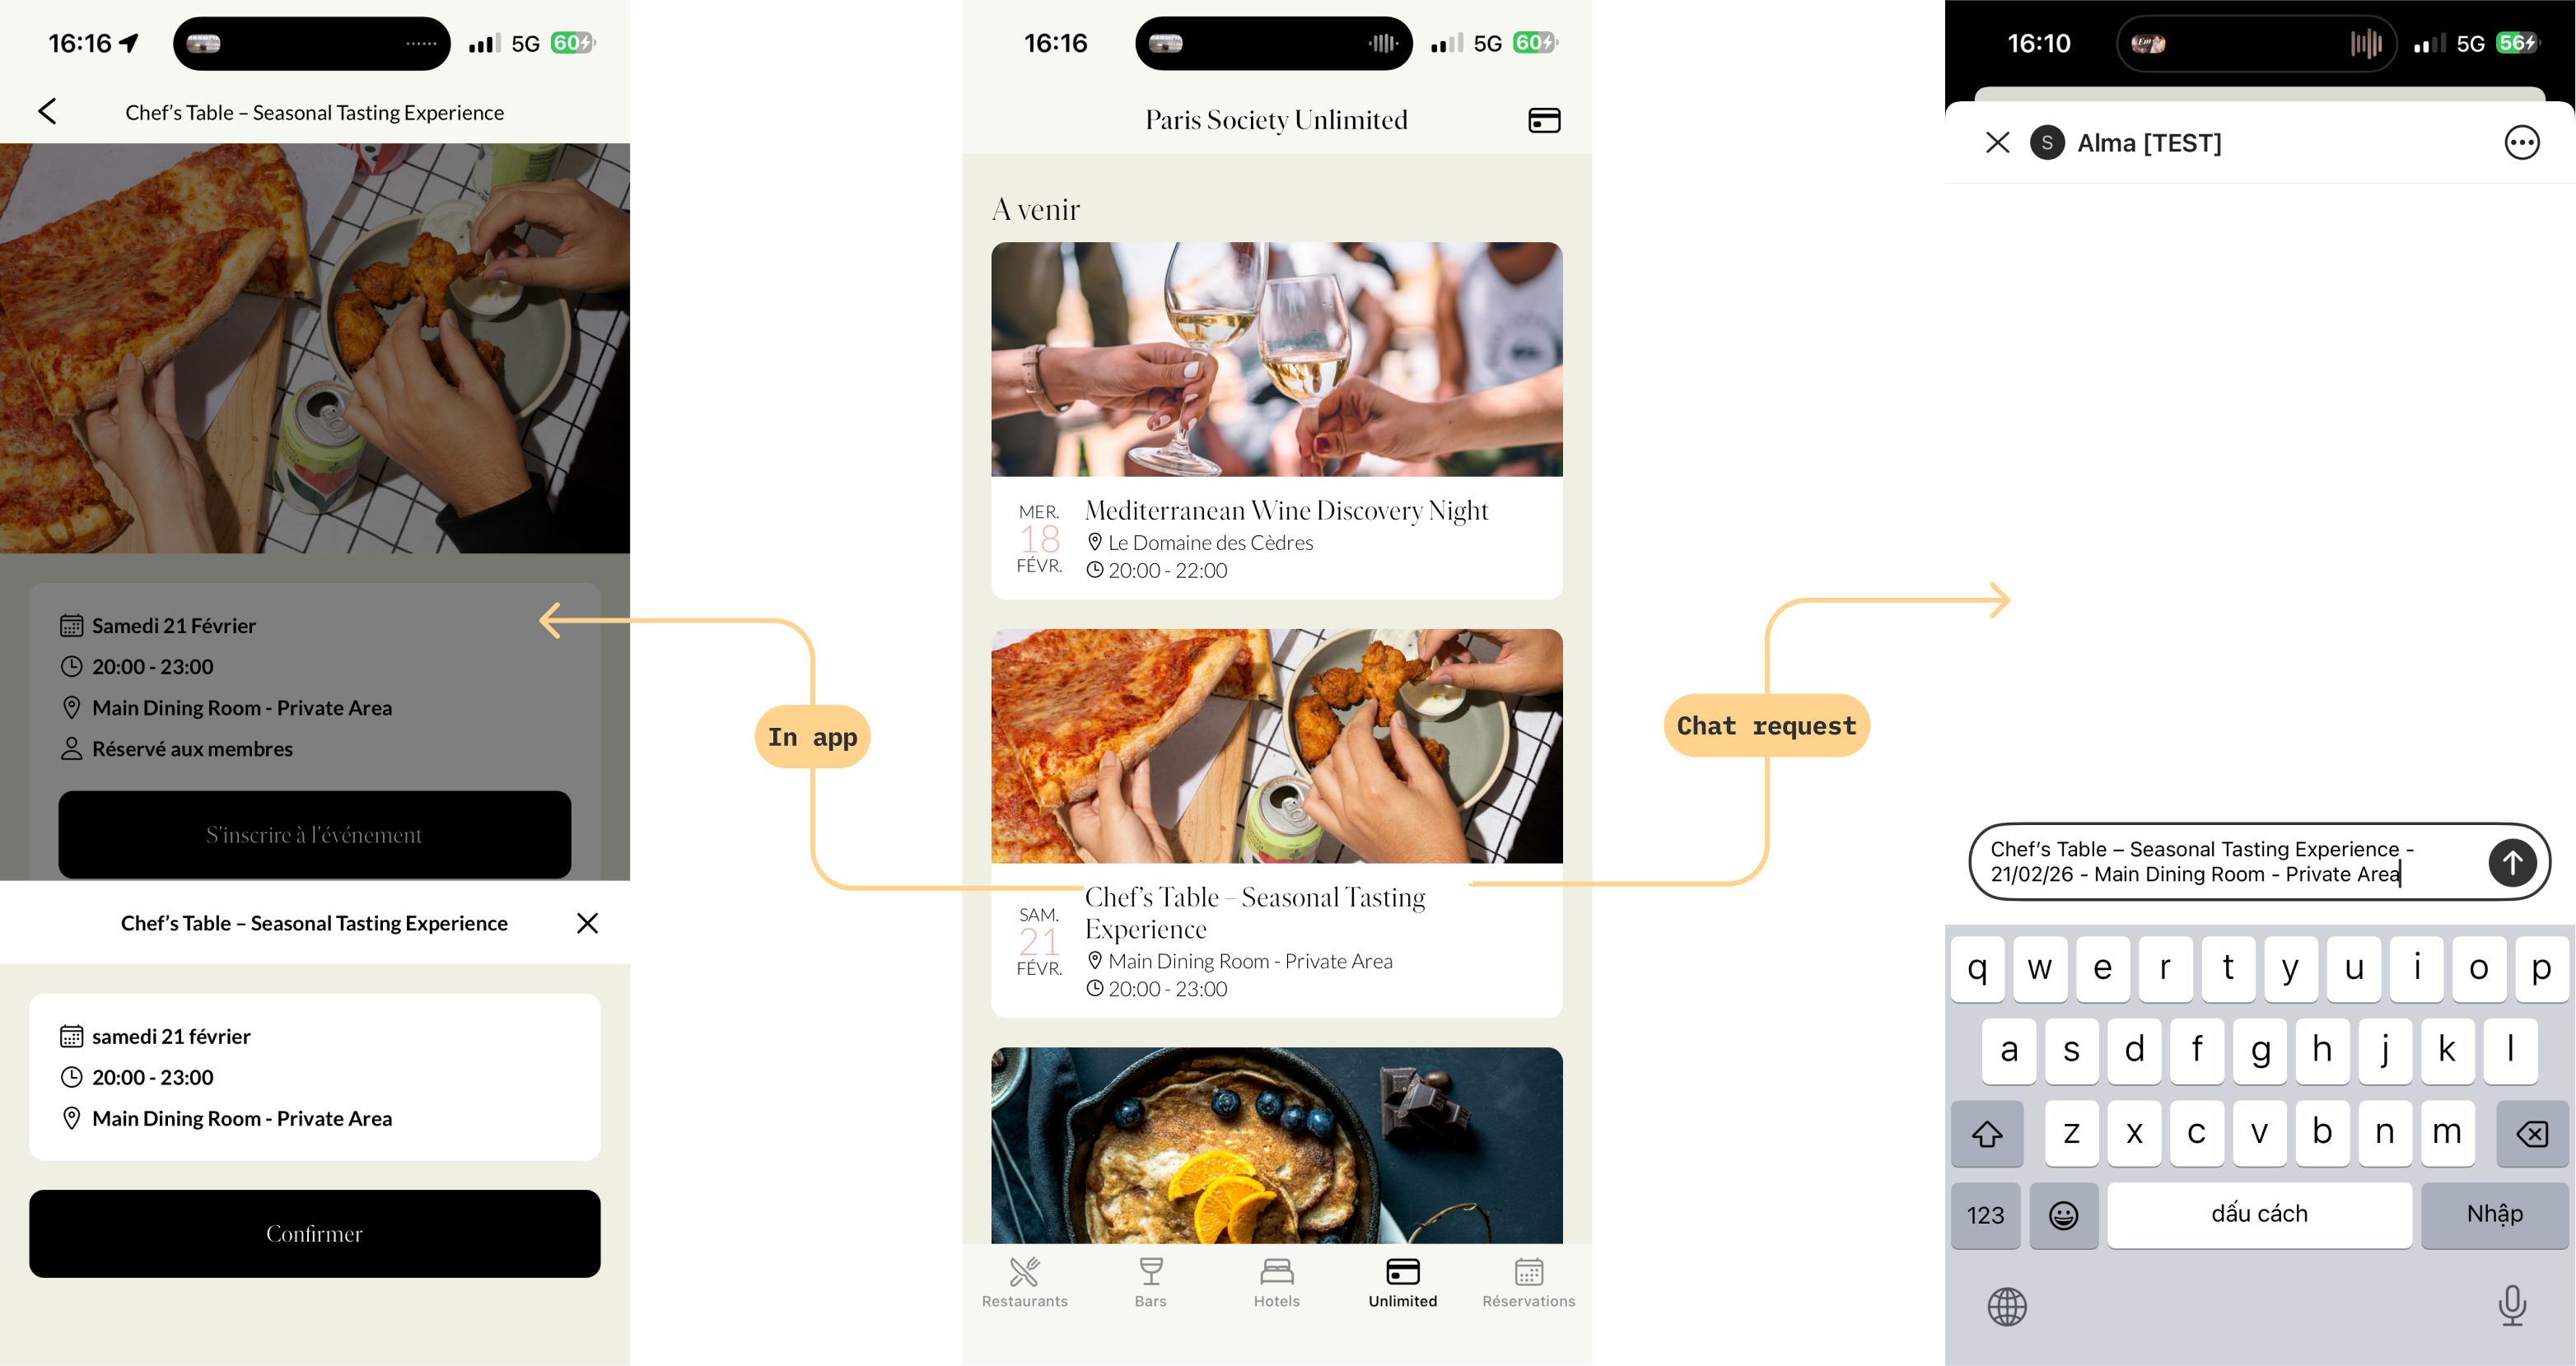Confirm the event registration with Confirmer

point(314,1233)
